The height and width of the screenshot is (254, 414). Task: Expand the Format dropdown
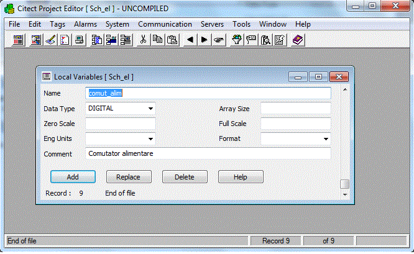(x=326, y=139)
